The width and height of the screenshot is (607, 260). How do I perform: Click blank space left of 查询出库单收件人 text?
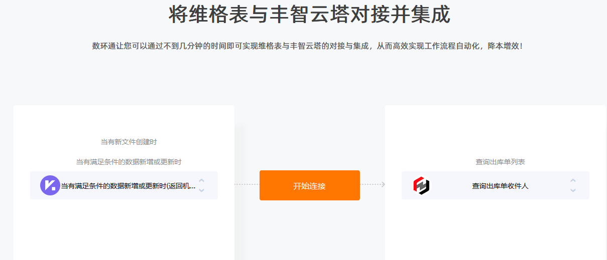coord(450,186)
